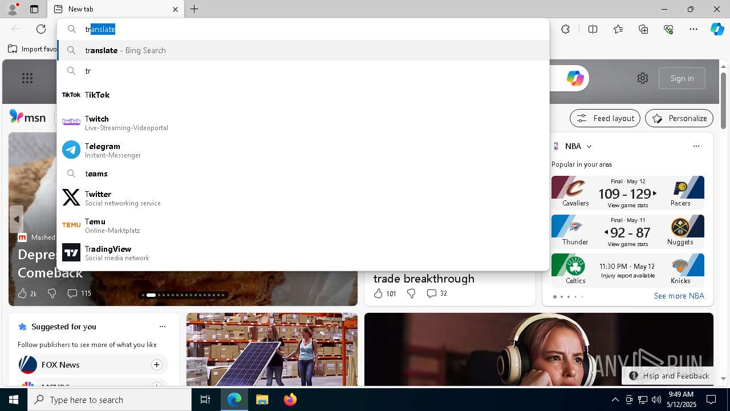This screenshot has height=411, width=730.
Task: Open the Cavaliers vs Pacers game stats
Action: click(628, 193)
